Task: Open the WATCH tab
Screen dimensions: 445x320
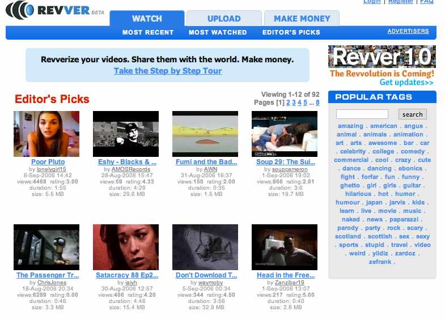Action: click(x=147, y=19)
